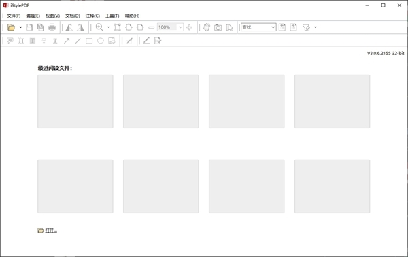The width and height of the screenshot is (408, 257).
Task: Select the Underline text tool
Action: (55, 41)
